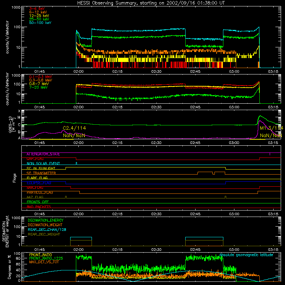Click the Degrees or % axis label
Viewport: 285px width, 285px height.
9,267
